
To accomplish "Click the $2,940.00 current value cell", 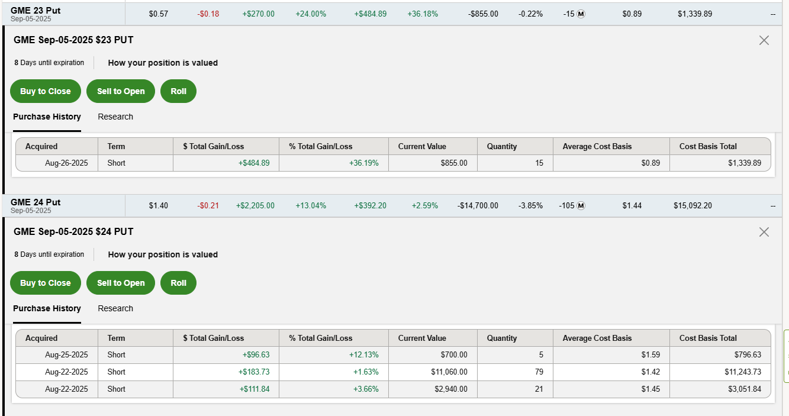I will (x=452, y=389).
